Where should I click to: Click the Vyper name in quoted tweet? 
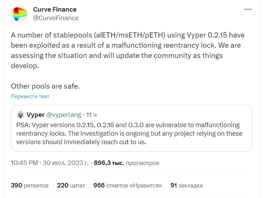click(x=35, y=115)
